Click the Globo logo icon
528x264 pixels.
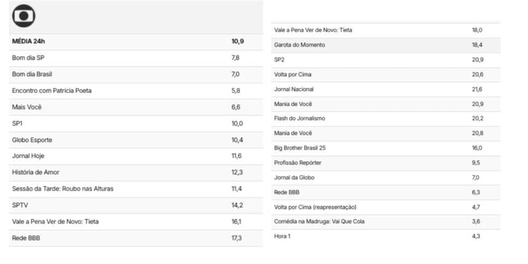(24, 16)
